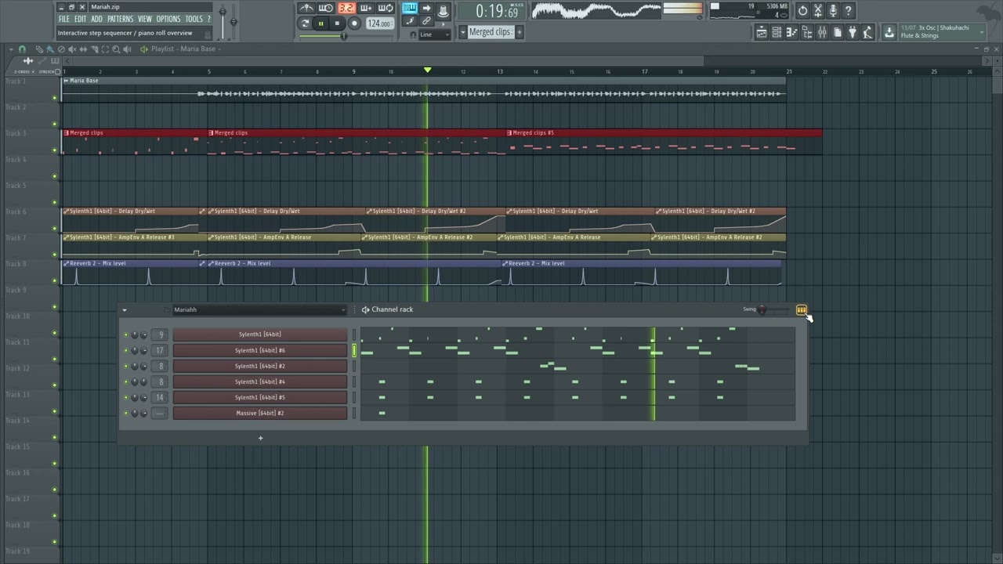
Task: Open the Line snap dropdown
Action: [435, 34]
